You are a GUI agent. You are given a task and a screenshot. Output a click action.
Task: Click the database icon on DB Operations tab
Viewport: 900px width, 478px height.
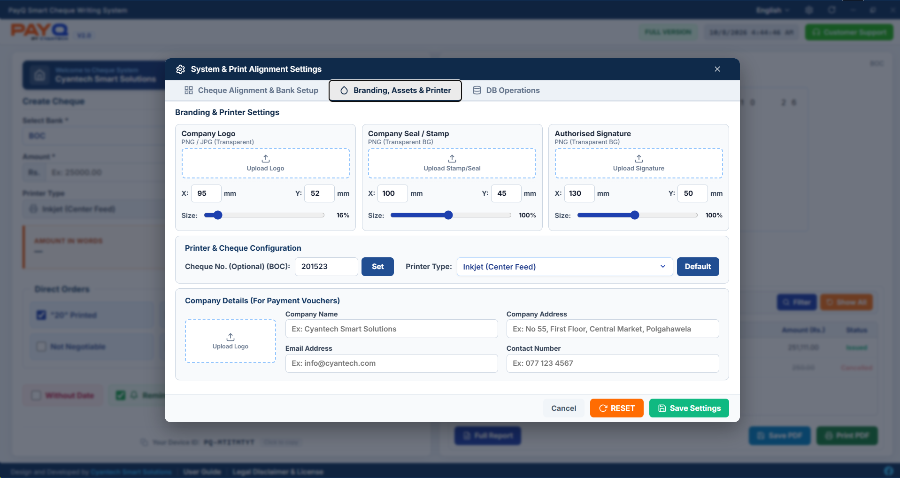click(477, 90)
